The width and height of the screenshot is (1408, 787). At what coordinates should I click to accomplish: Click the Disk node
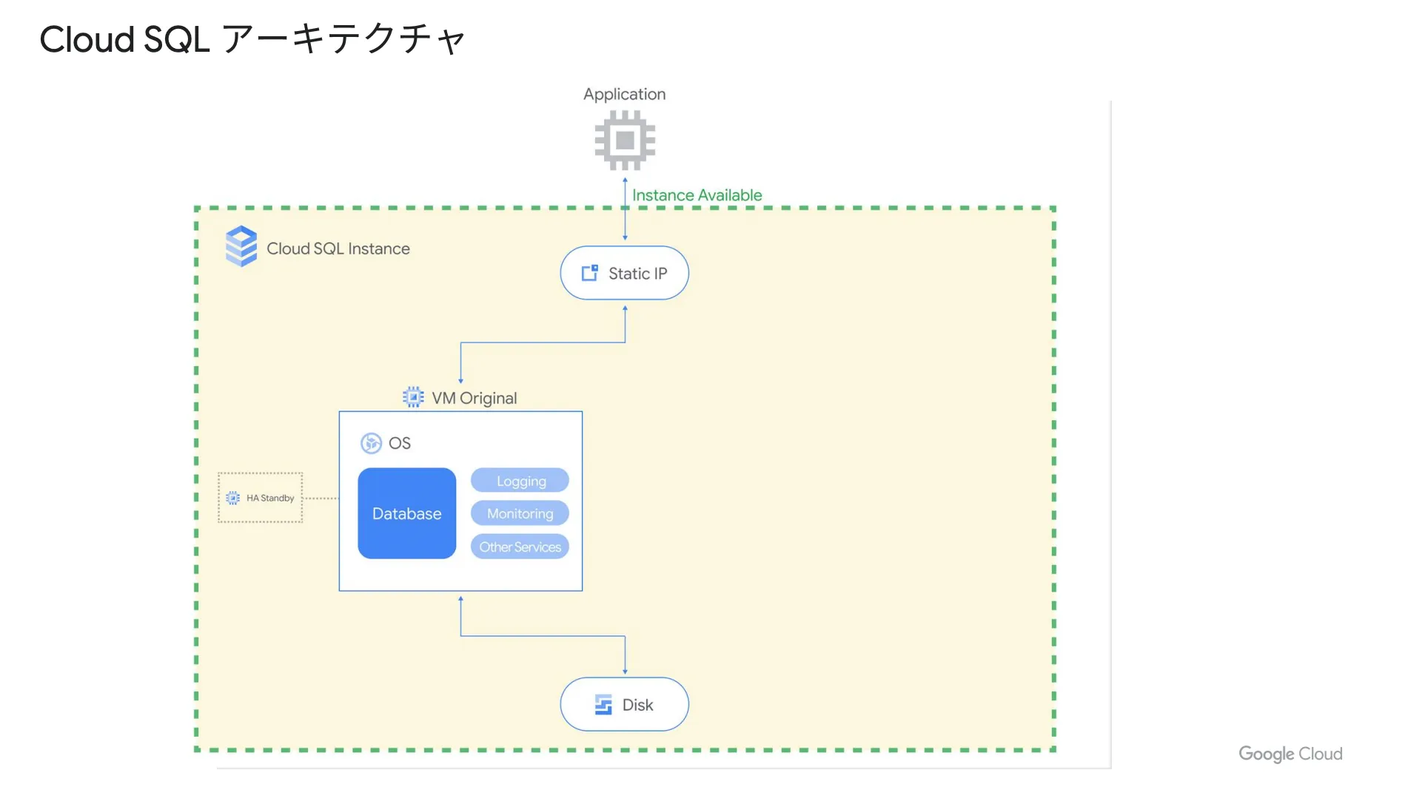click(x=625, y=704)
